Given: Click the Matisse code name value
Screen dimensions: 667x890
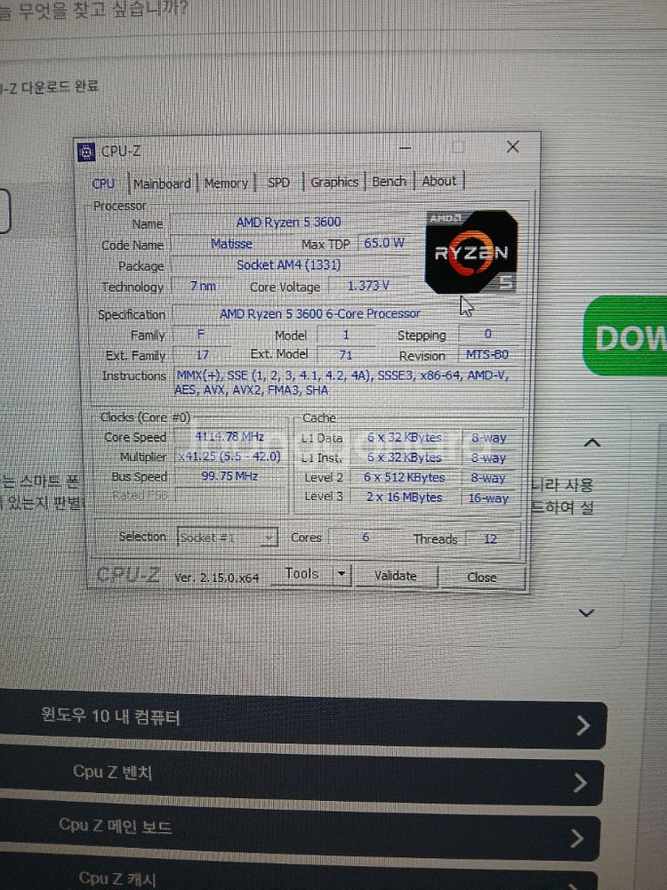Looking at the screenshot, I should [x=231, y=244].
